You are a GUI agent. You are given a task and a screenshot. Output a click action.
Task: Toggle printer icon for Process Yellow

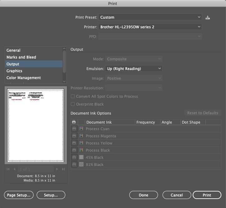pyautogui.click(x=74, y=143)
